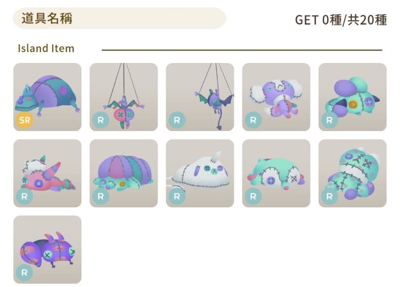Select the pink striped-horn plush with white fluff
Image resolution: width=400 pixels, height=287 pixels.
coord(47,173)
